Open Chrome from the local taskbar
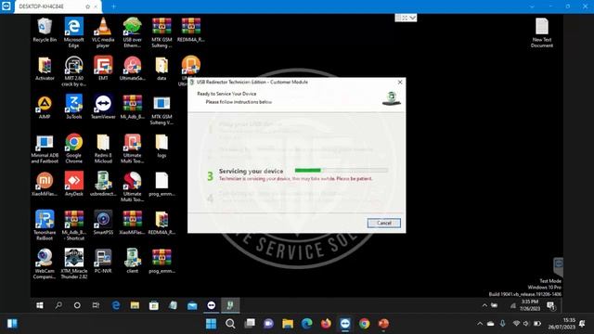The width and height of the screenshot is (594, 334). 365,324
